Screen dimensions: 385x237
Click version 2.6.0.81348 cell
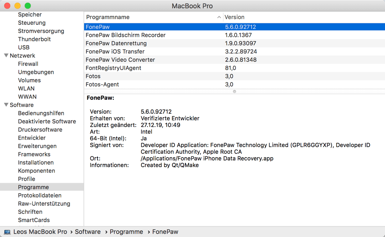point(241,60)
